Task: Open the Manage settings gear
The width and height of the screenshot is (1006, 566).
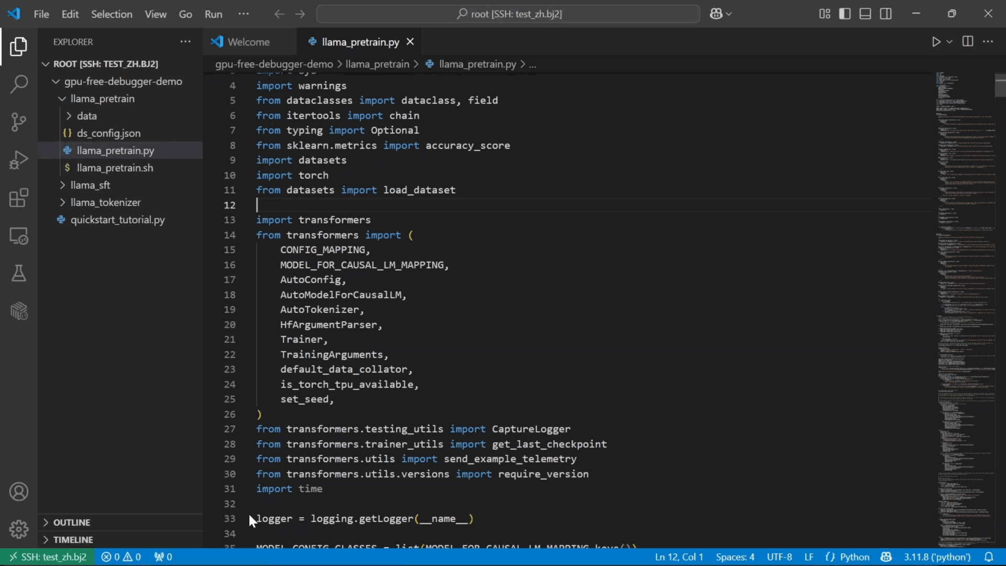Action: (x=19, y=529)
